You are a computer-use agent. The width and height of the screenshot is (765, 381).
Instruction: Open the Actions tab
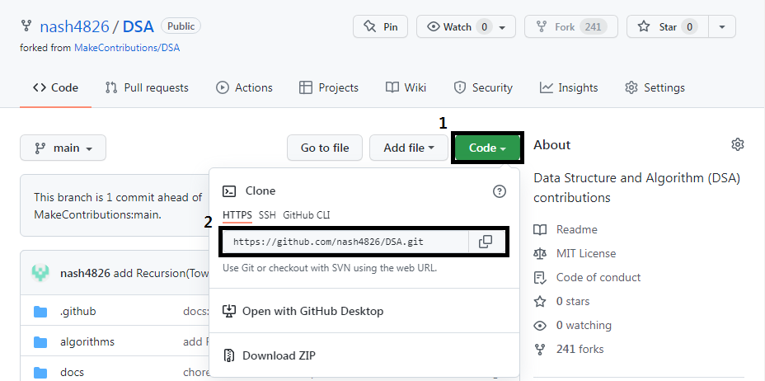click(x=245, y=87)
